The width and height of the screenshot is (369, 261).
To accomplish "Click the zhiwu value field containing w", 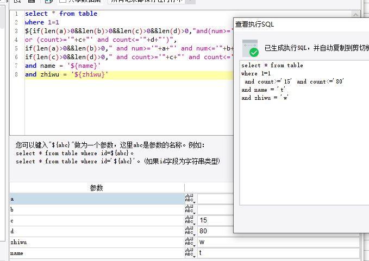I will [279, 242].
